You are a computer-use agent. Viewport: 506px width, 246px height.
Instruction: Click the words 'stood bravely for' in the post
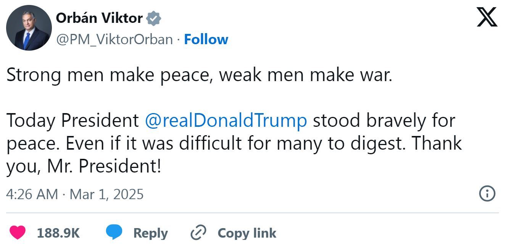(384, 120)
